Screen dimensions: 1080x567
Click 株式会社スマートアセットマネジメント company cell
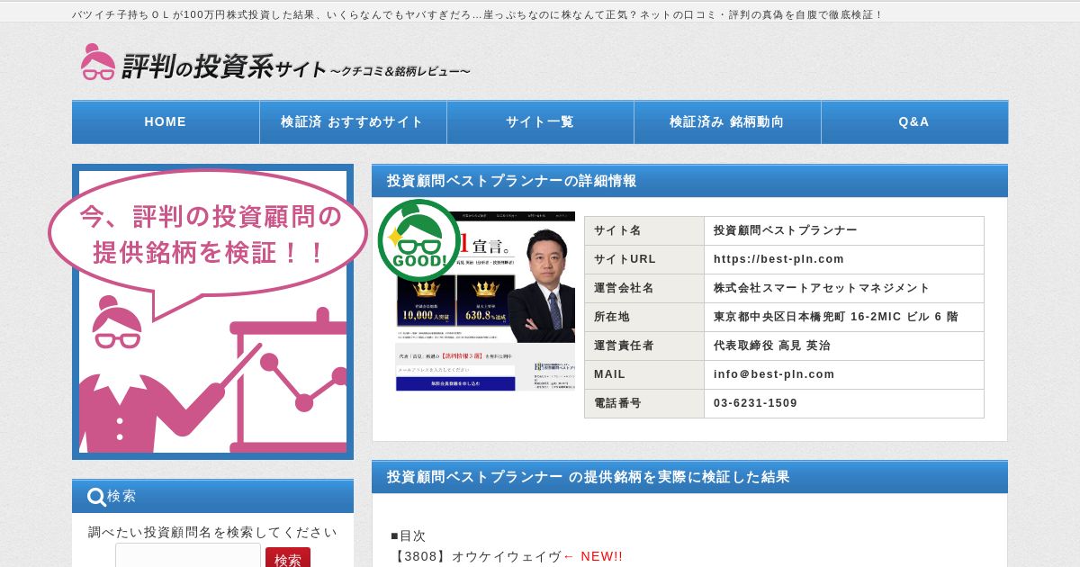tap(844, 288)
